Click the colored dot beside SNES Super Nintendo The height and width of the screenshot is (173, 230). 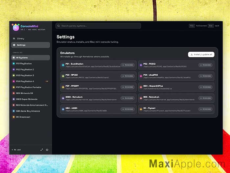[x=14, y=99]
